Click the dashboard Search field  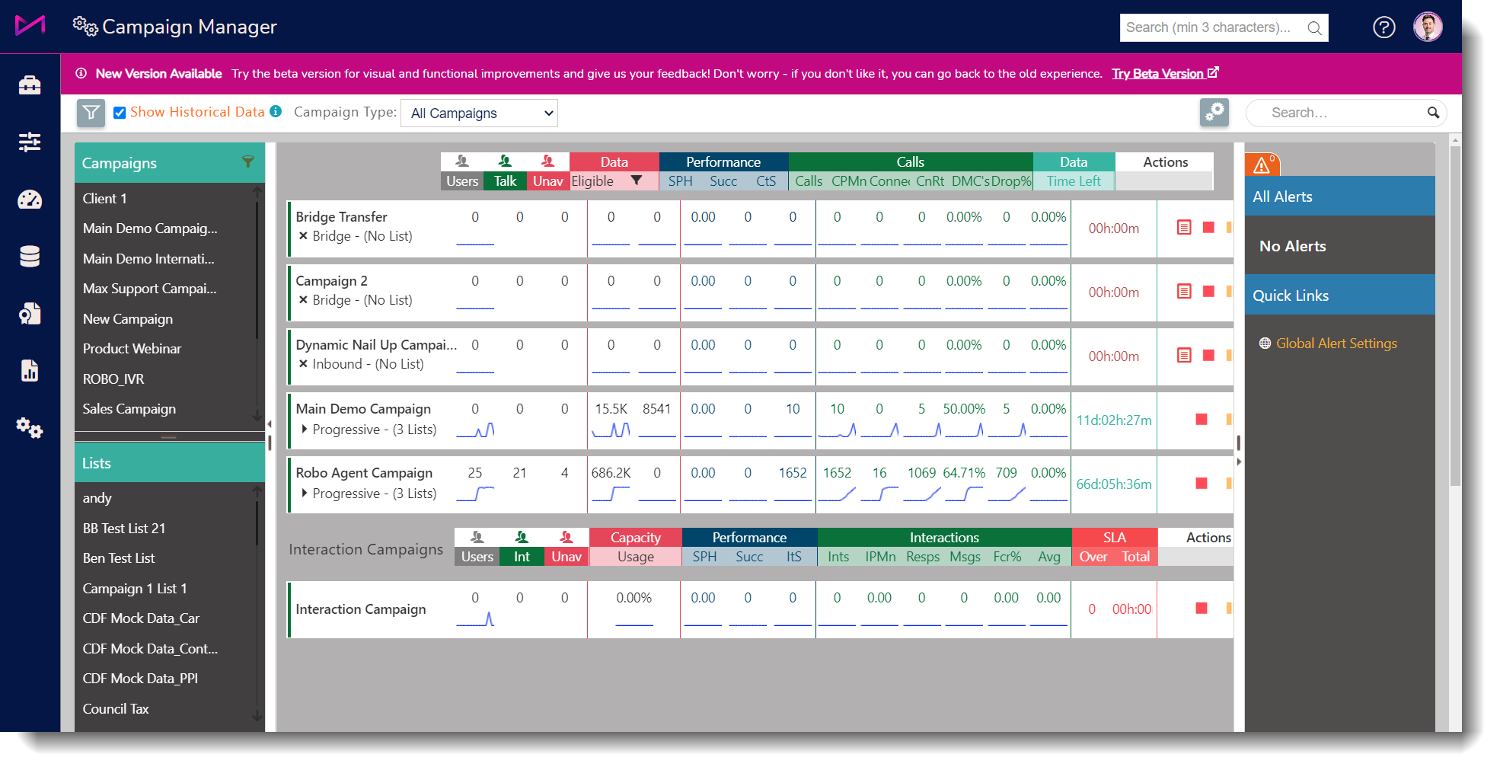click(x=1345, y=113)
